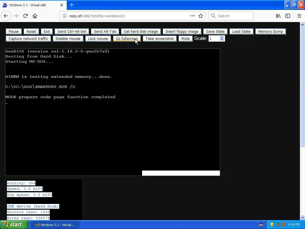305x229 pixels.
Task: Reload the page with the refresh icon
Action: [25, 16]
